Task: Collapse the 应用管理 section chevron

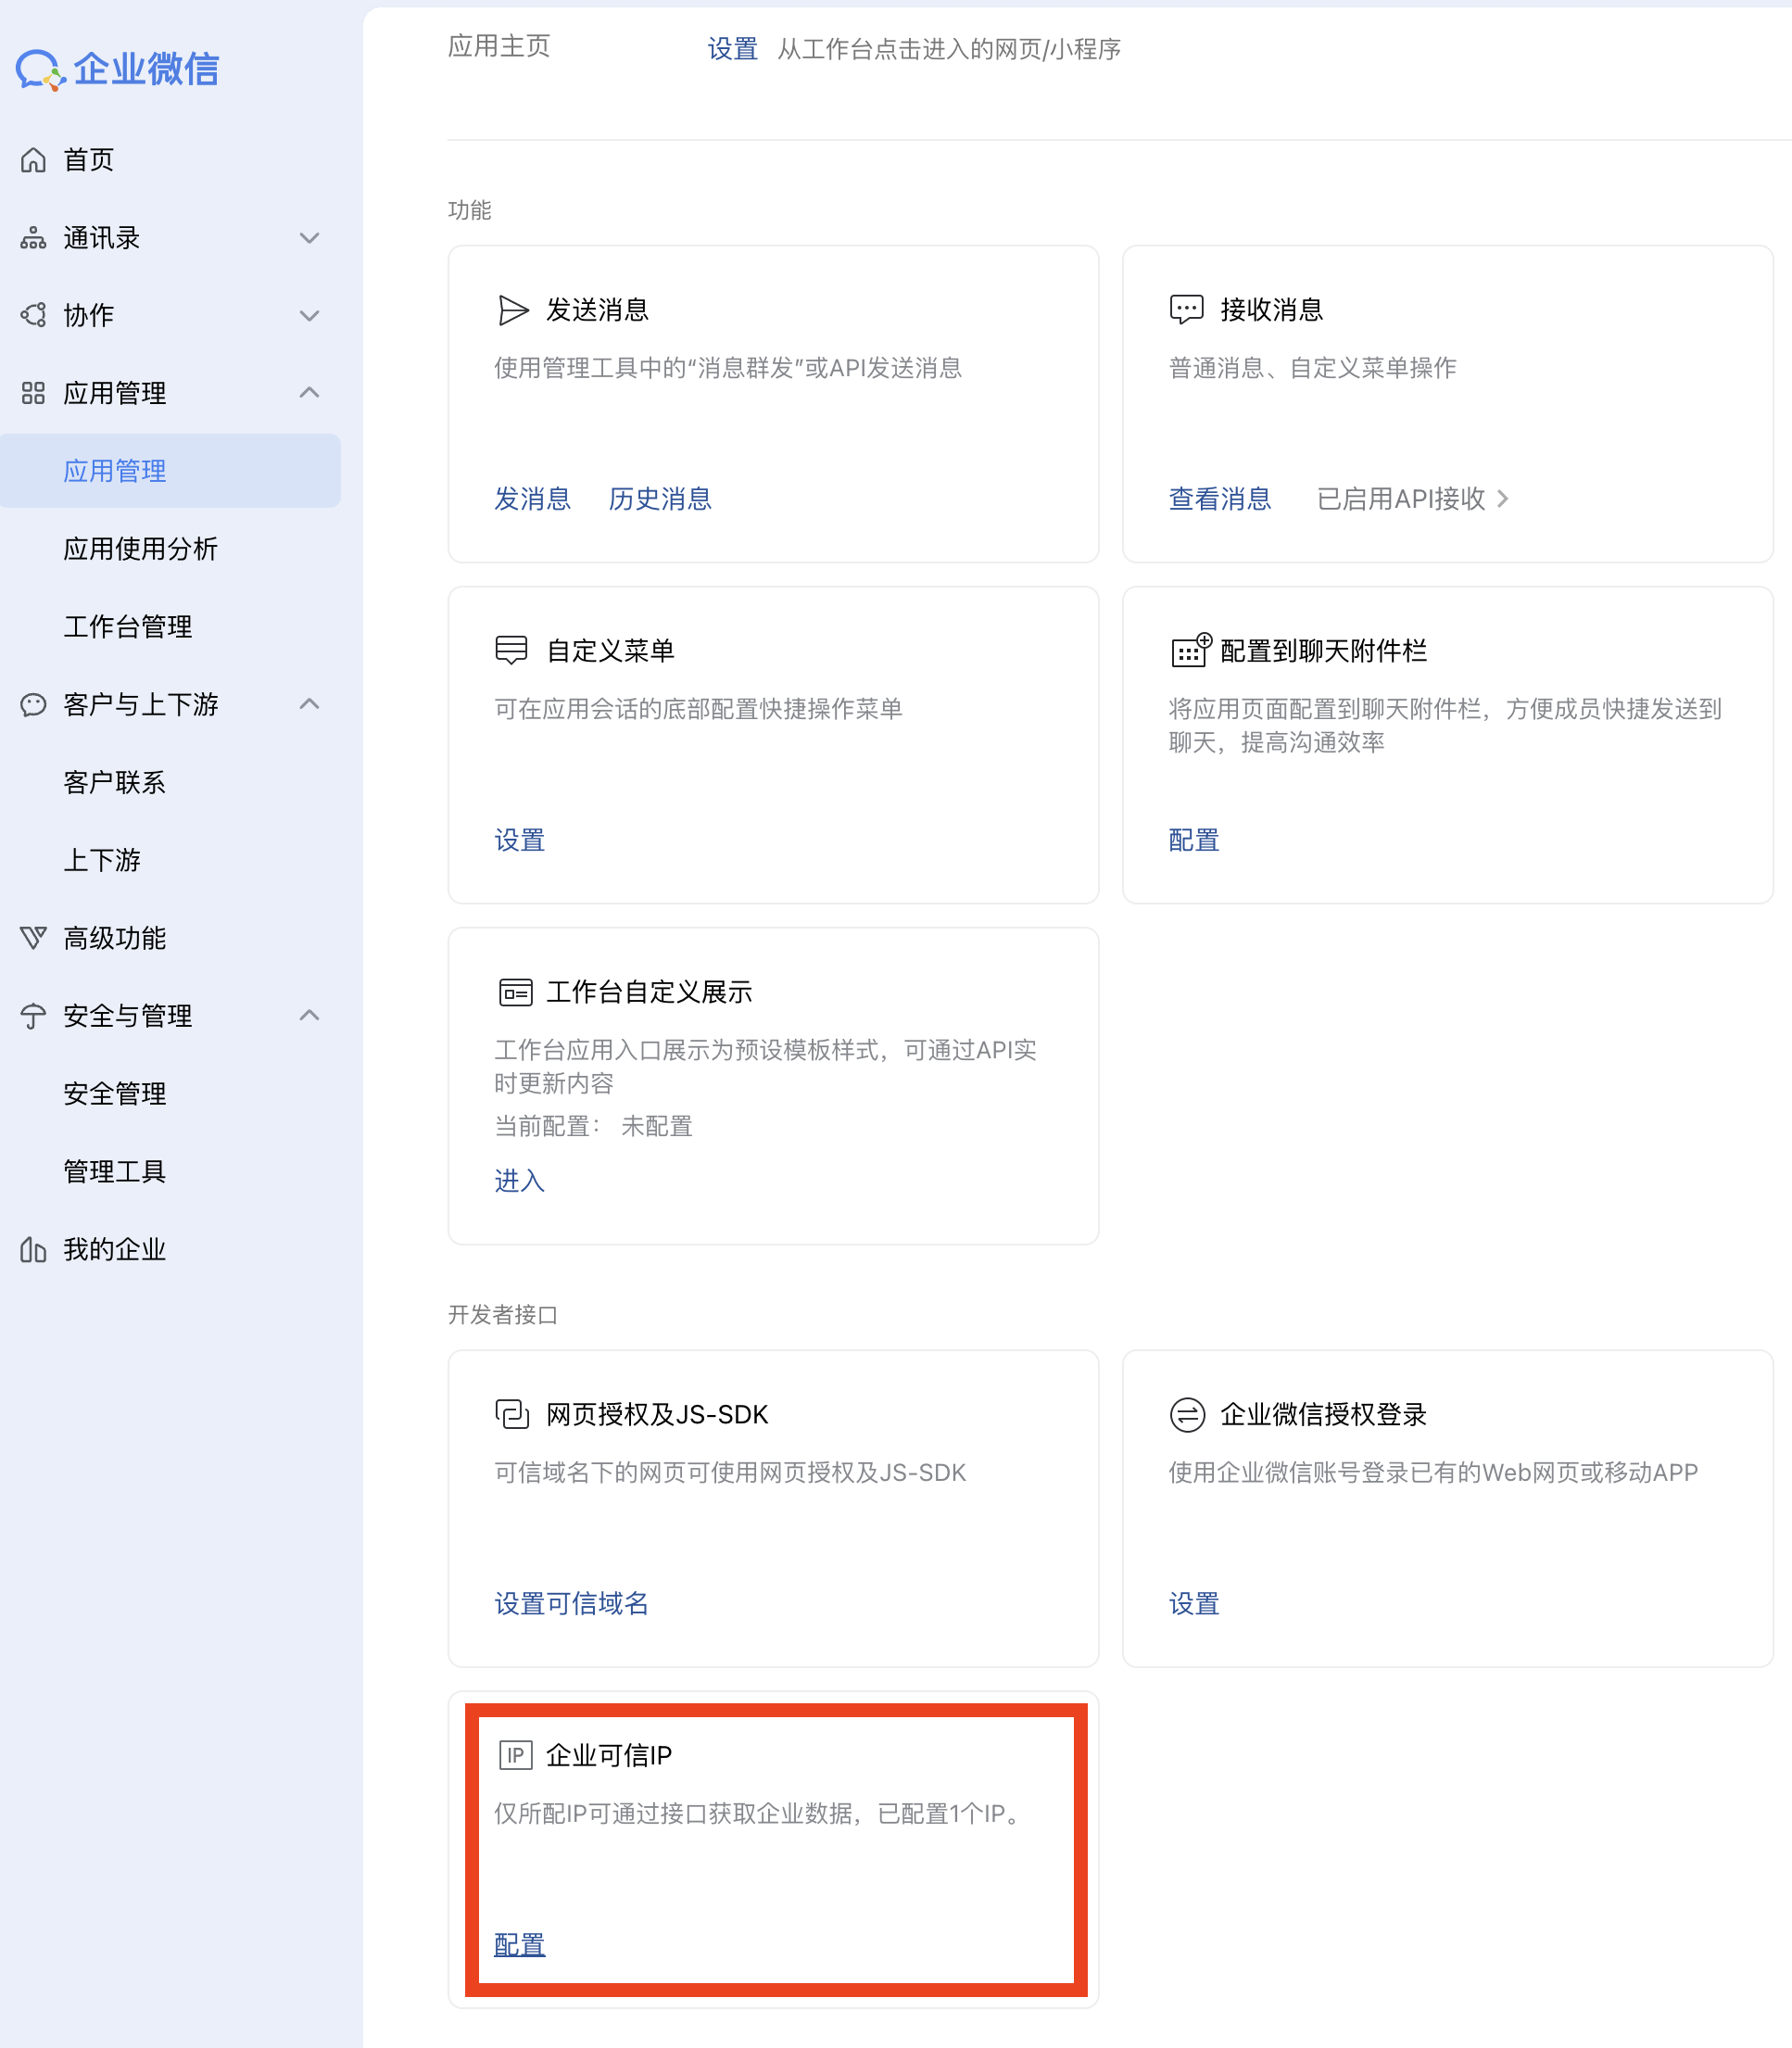Action: pos(310,392)
